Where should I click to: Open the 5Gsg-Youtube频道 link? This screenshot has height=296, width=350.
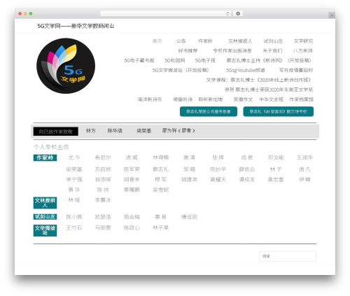(x=245, y=70)
